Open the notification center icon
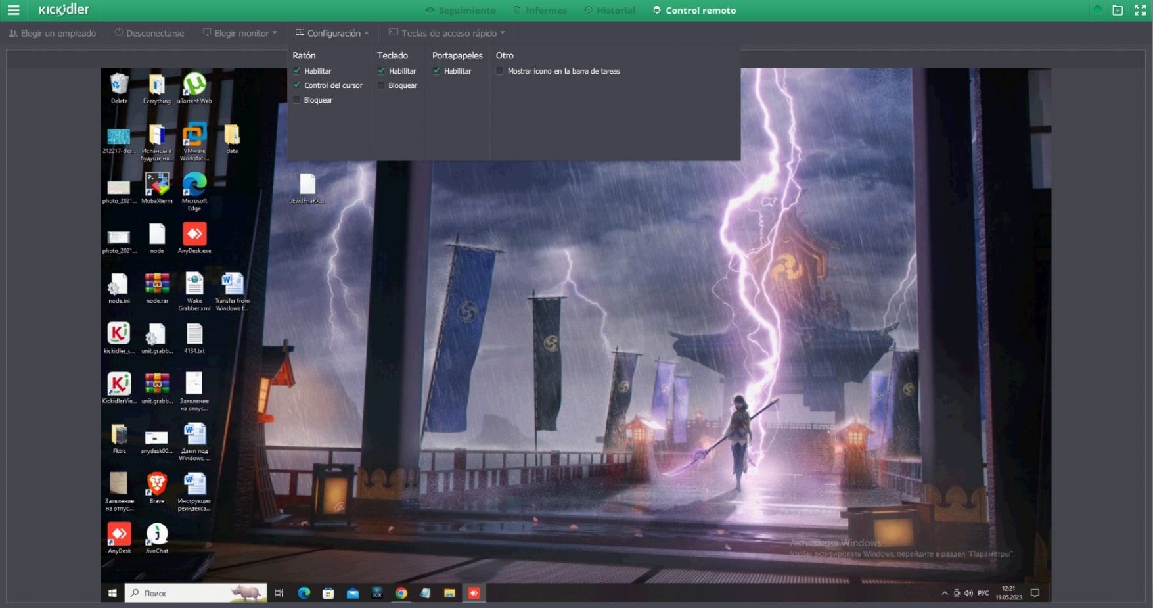Viewport: 1153px width, 608px height. click(1035, 593)
